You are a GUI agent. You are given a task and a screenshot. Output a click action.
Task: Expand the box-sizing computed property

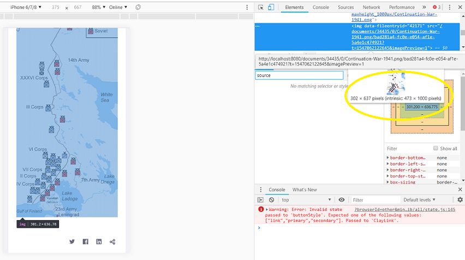pyautogui.click(x=388, y=182)
